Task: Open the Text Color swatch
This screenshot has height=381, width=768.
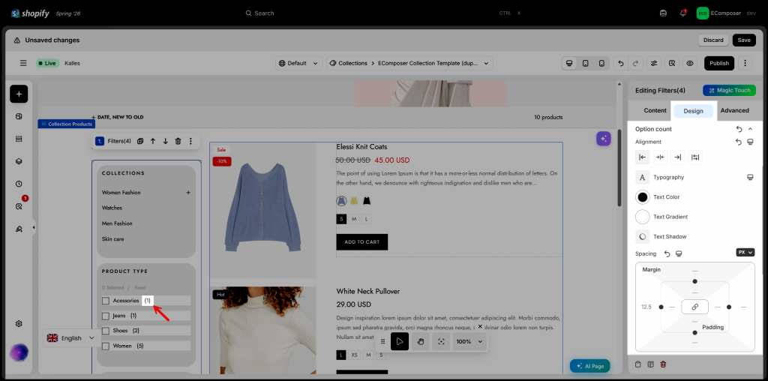Action: 643,196
